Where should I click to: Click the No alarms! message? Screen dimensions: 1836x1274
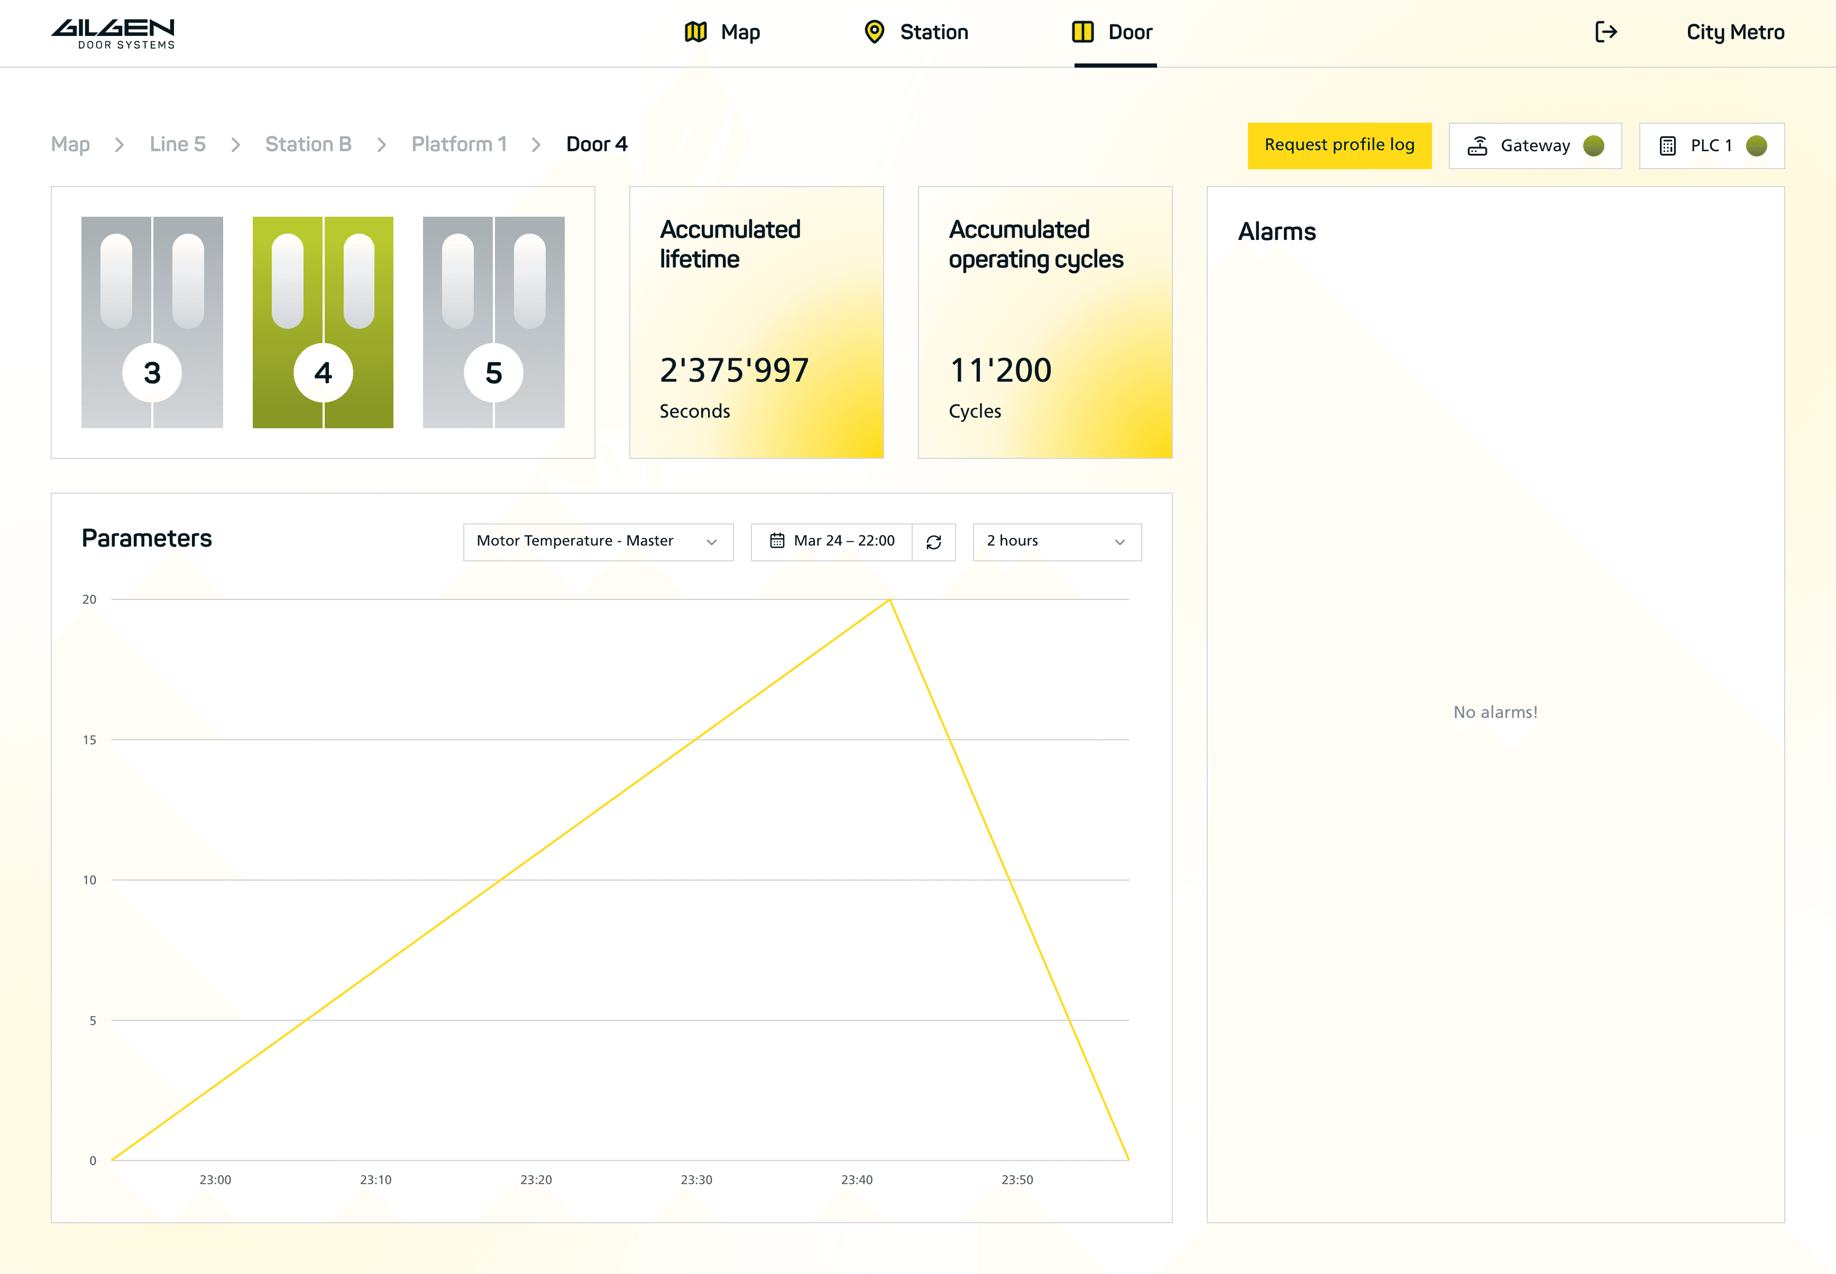coord(1495,712)
